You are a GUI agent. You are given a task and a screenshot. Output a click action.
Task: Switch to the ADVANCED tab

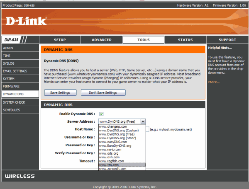tap(102, 40)
